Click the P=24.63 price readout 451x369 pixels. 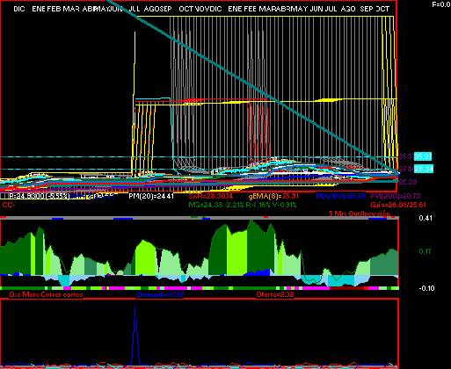tap(40, 196)
